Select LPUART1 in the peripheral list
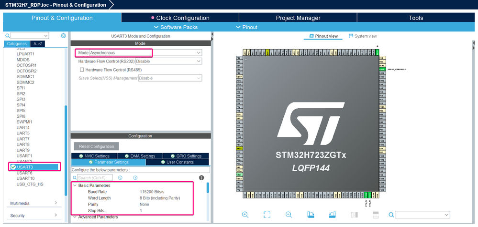Viewport: 478px width, 227px height. click(x=25, y=54)
